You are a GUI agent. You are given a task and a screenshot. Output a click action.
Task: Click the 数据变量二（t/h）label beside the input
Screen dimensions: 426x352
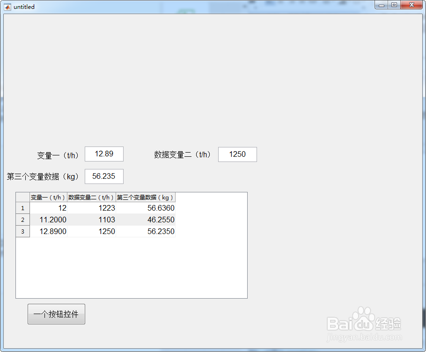(182, 154)
